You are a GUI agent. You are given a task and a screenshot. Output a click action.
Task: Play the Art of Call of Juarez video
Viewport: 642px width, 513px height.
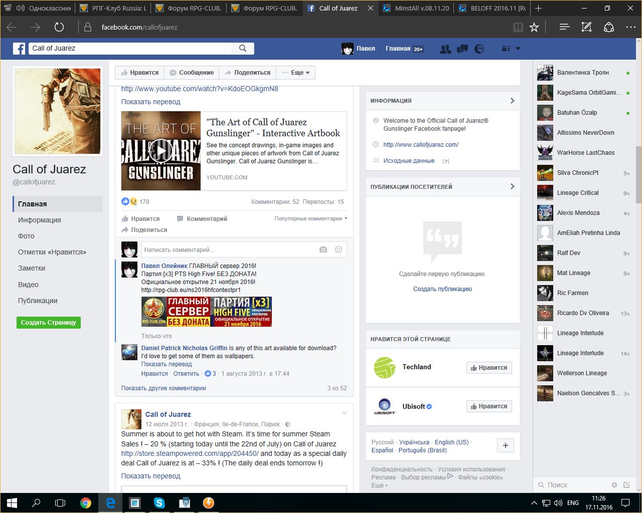(161, 151)
